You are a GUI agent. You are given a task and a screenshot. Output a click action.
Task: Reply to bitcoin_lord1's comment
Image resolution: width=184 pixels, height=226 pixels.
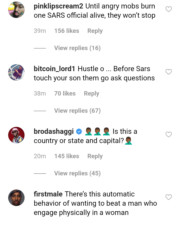click(91, 93)
